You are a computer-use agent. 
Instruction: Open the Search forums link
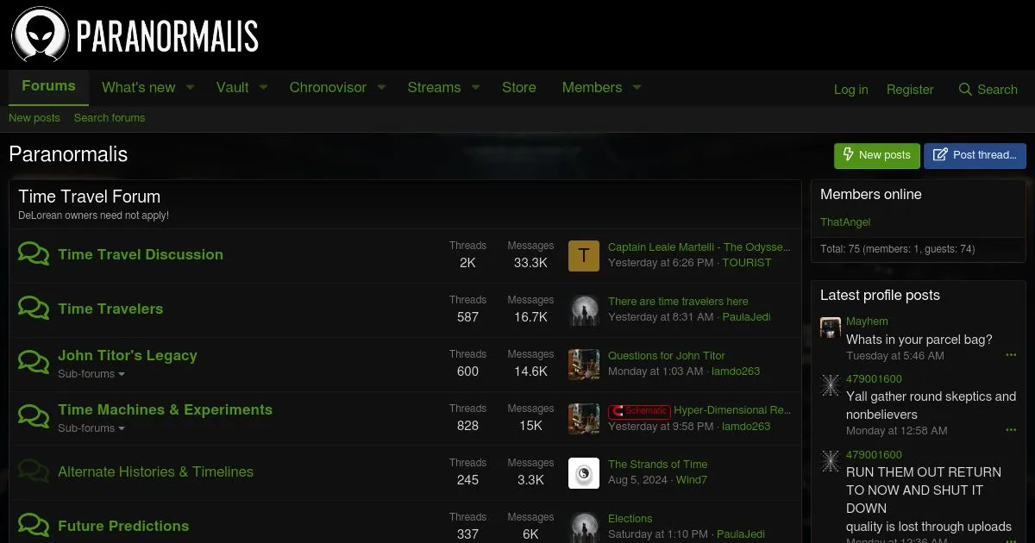[x=110, y=118]
